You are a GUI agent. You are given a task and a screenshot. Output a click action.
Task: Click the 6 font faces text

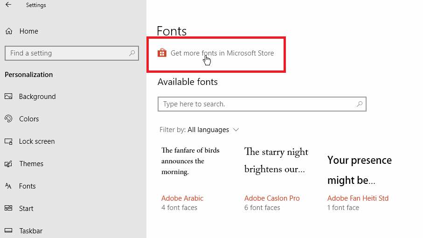[x=262, y=208]
